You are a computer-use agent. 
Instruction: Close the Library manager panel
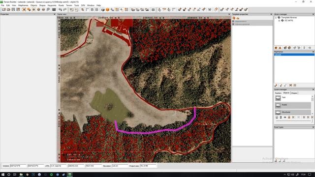(313, 14)
